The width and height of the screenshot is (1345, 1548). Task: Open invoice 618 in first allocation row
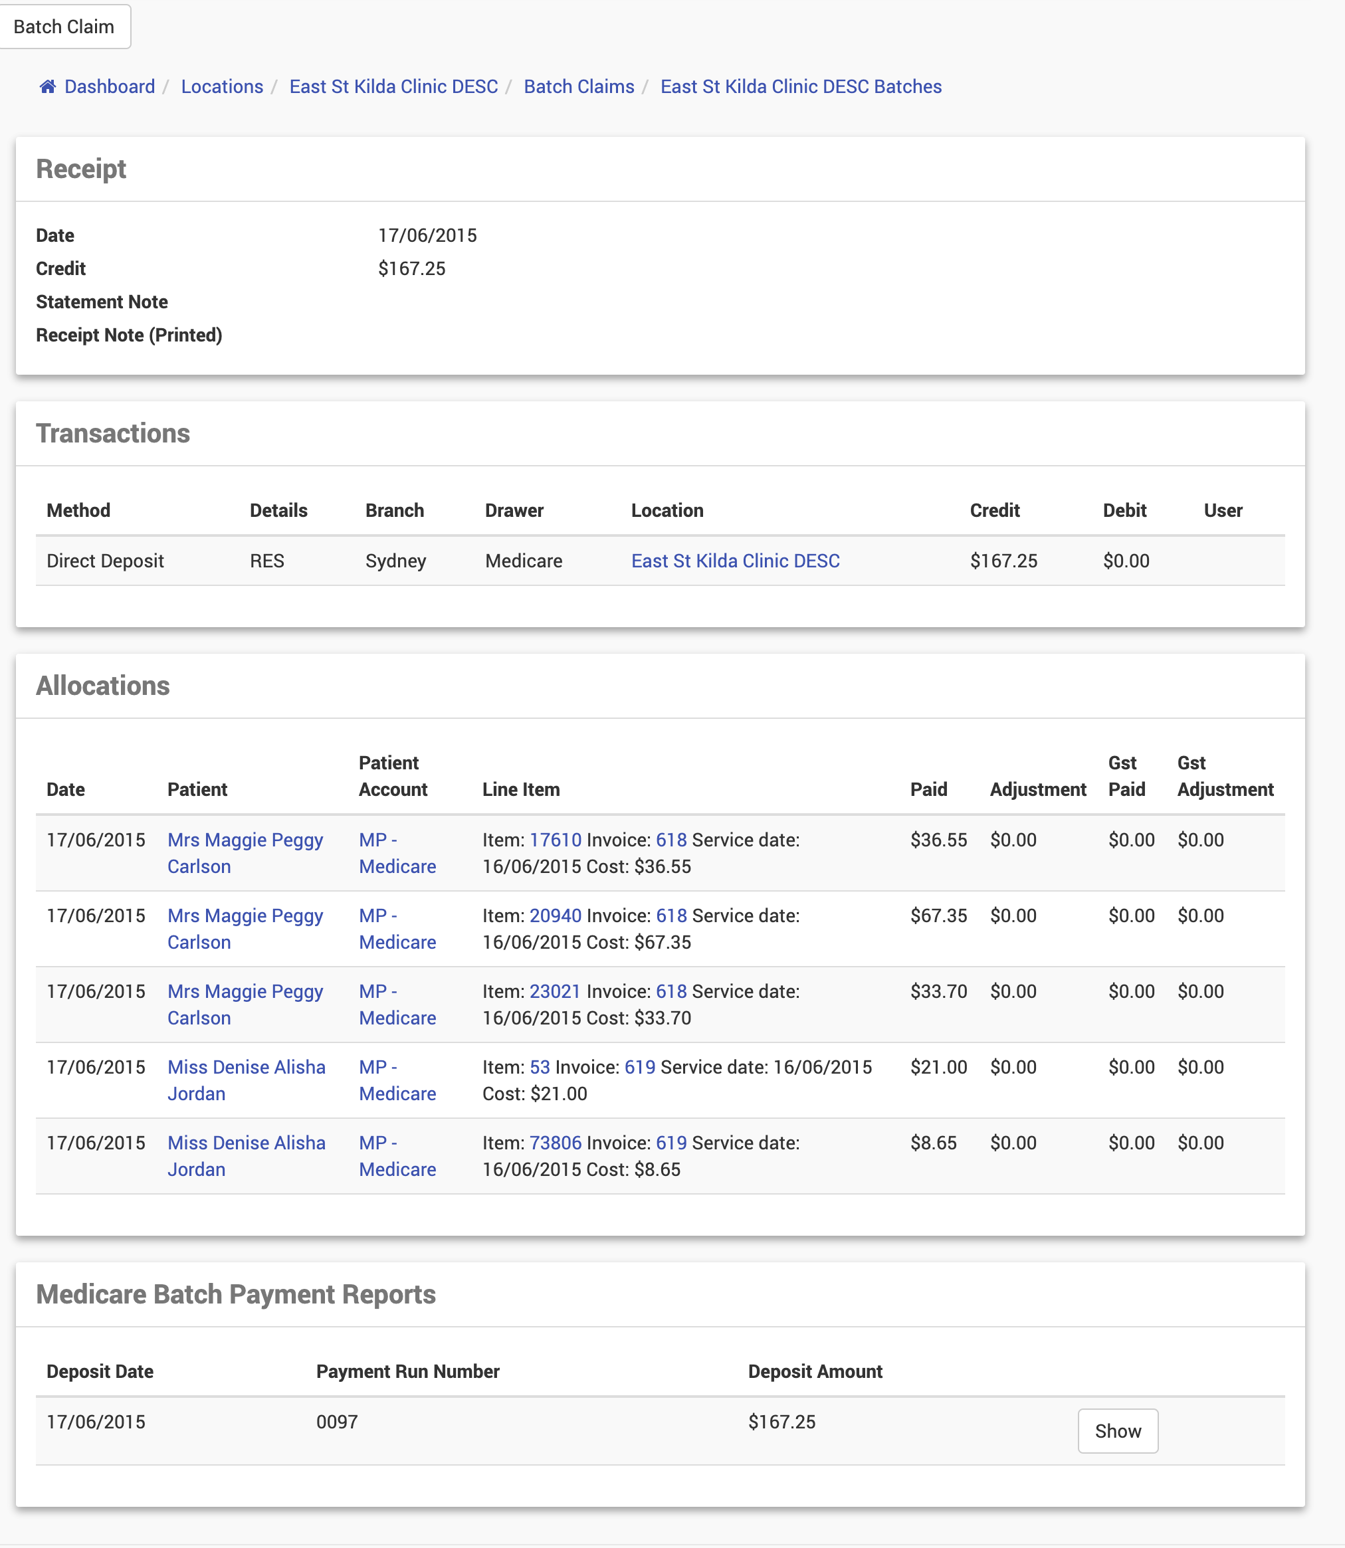[x=671, y=840]
